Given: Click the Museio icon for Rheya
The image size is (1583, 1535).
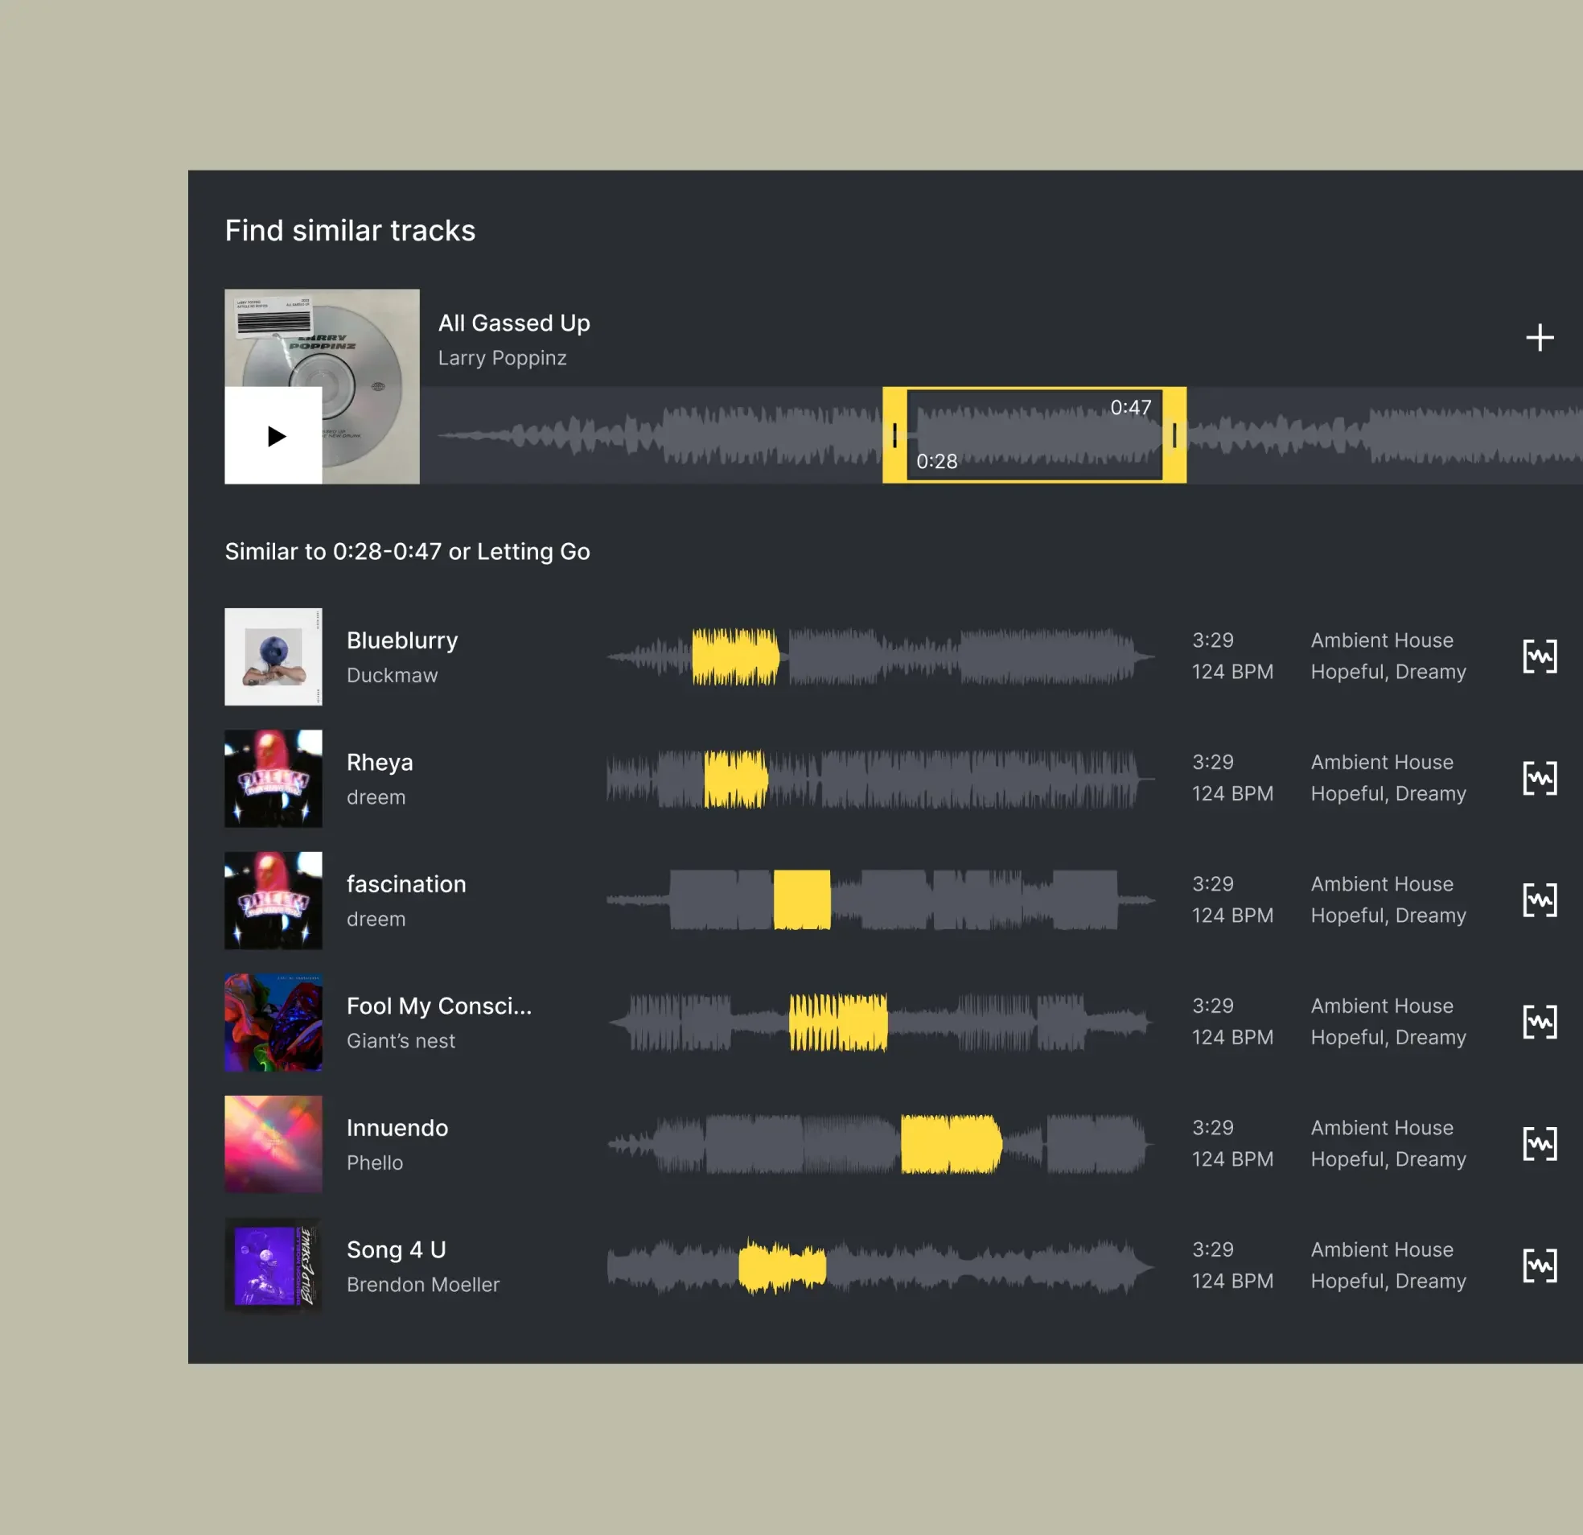Looking at the screenshot, I should coord(1540,779).
